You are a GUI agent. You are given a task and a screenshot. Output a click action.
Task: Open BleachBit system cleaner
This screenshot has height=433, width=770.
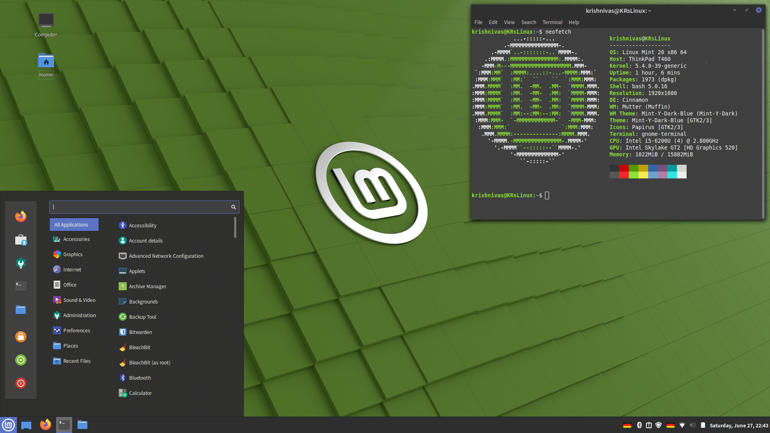click(x=139, y=347)
